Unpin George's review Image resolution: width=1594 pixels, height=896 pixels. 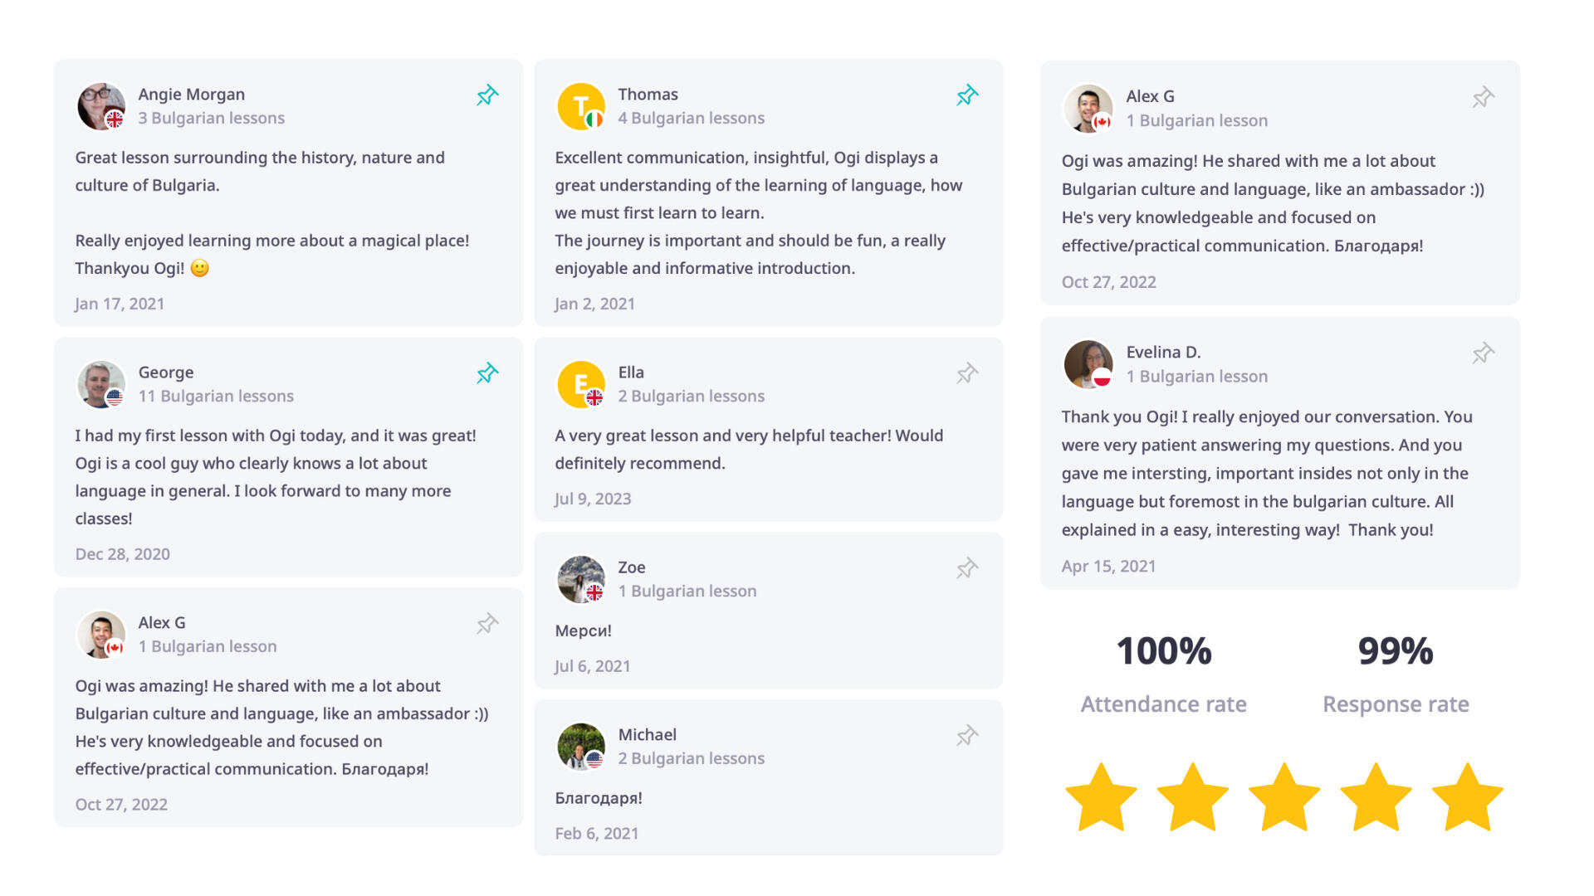point(487,373)
